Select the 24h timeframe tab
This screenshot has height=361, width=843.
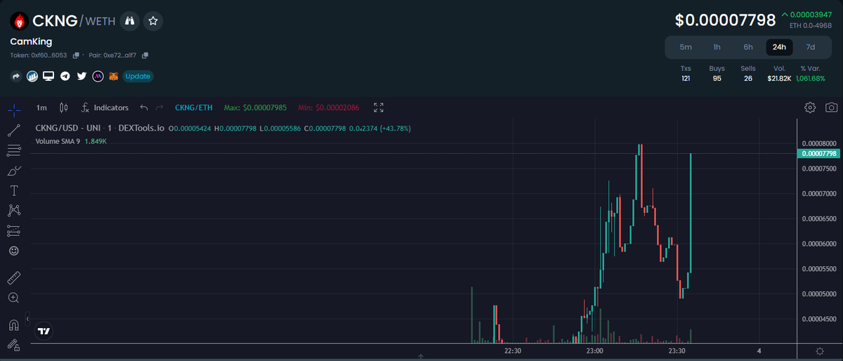tap(779, 47)
